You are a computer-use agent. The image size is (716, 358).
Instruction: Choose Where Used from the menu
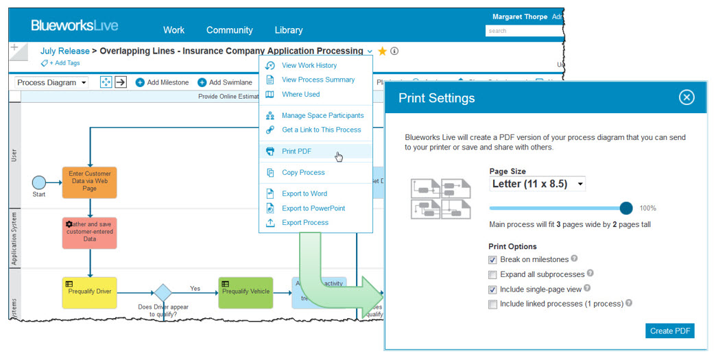[300, 95]
